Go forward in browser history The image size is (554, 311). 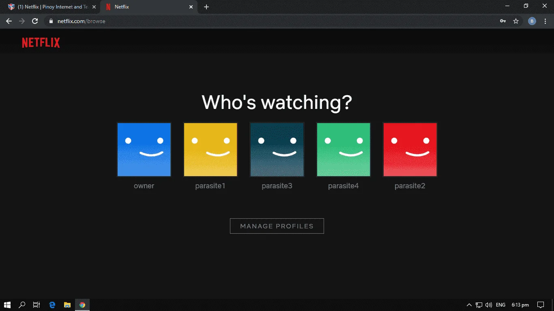click(22, 21)
